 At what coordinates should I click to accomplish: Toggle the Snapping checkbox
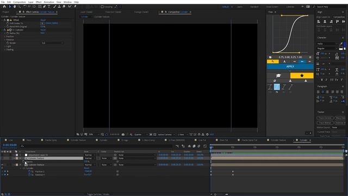[102, 7]
